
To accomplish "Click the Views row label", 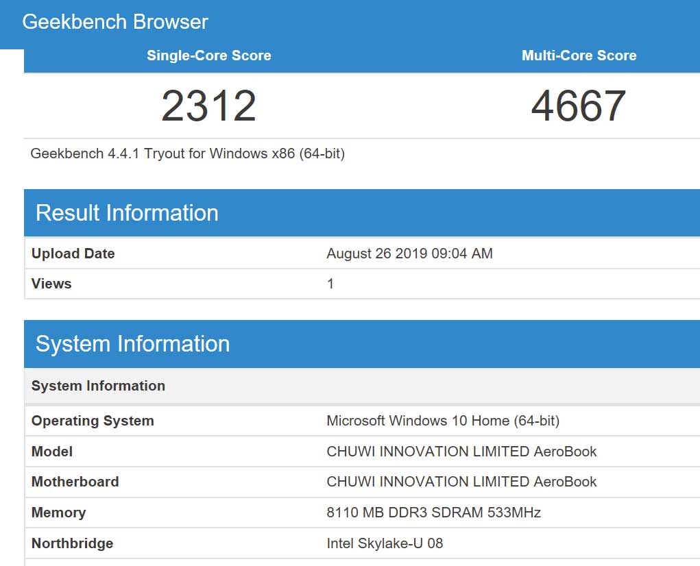I will (x=51, y=284).
